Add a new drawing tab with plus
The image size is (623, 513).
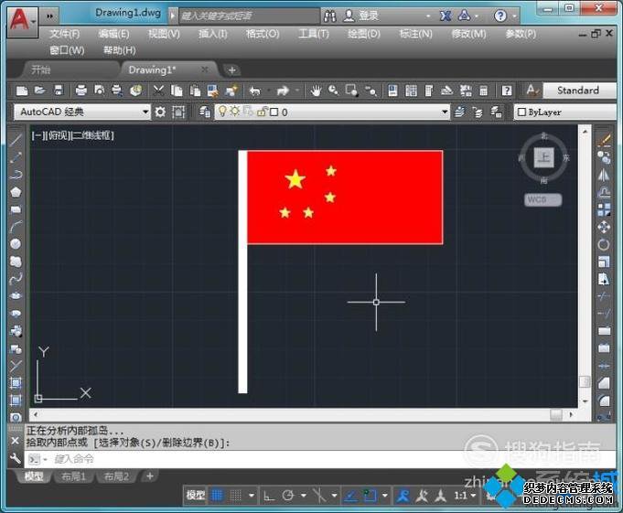pos(231,70)
